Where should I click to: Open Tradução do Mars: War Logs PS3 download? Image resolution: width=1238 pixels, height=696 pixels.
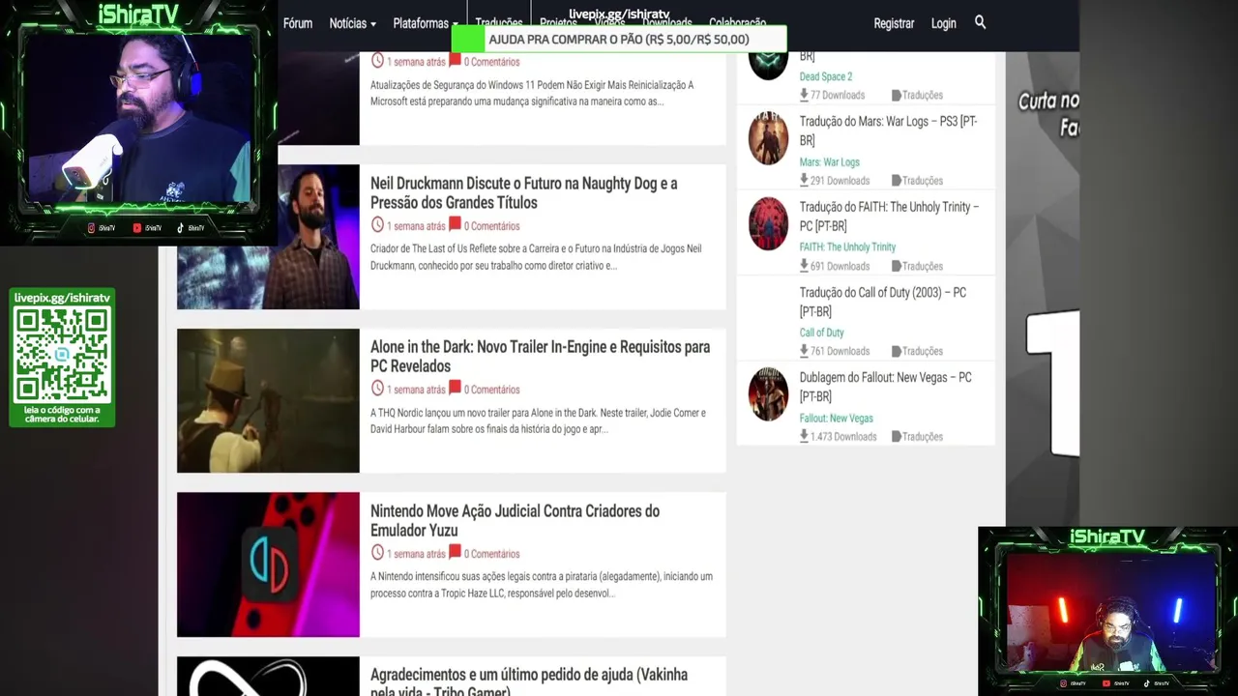coord(888,131)
